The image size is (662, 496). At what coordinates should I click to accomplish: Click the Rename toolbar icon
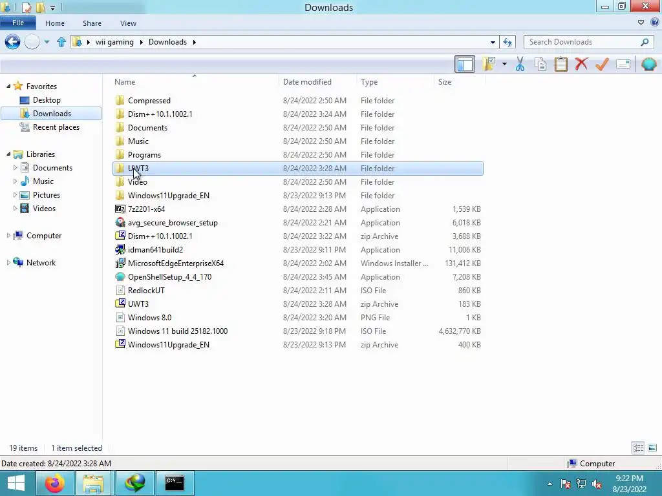pos(623,64)
